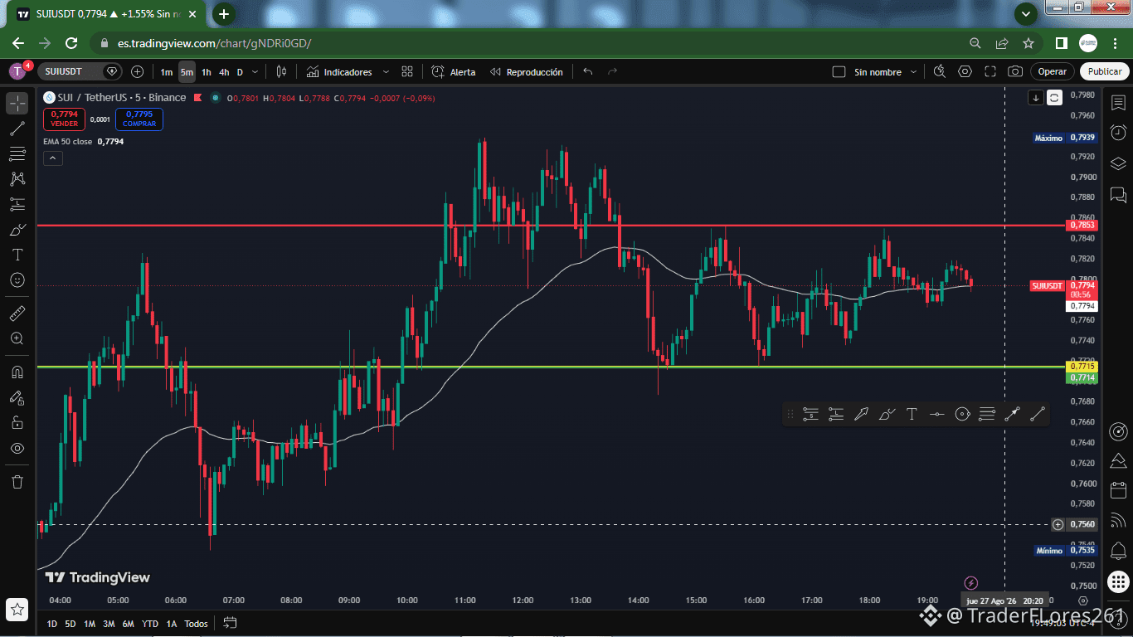This screenshot has height=637, width=1133.
Task: Select the YTD date range
Action: (150, 624)
